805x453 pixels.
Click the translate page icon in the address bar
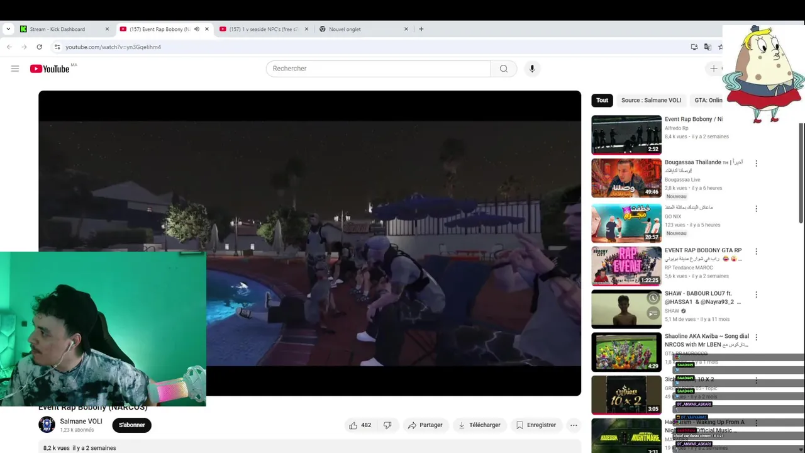pyautogui.click(x=708, y=47)
